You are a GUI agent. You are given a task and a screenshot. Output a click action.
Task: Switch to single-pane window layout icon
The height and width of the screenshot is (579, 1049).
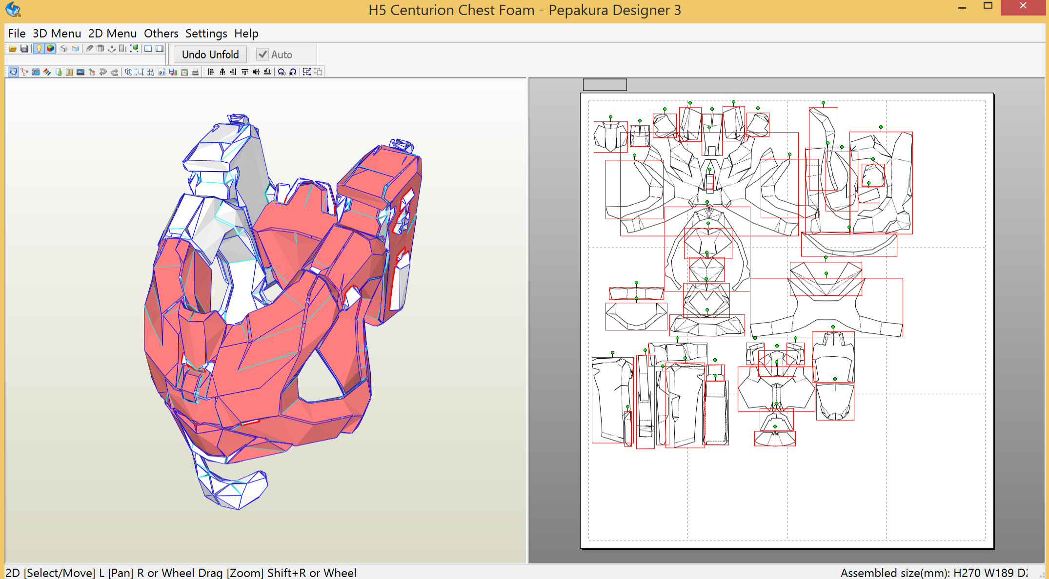click(160, 49)
